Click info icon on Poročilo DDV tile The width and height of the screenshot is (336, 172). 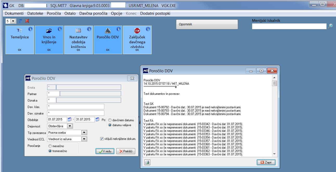point(119,29)
